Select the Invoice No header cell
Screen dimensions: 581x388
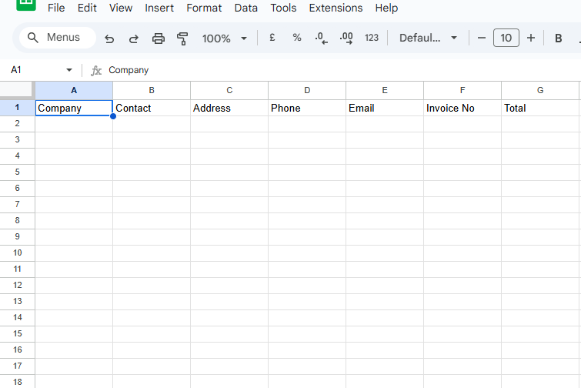coord(462,108)
